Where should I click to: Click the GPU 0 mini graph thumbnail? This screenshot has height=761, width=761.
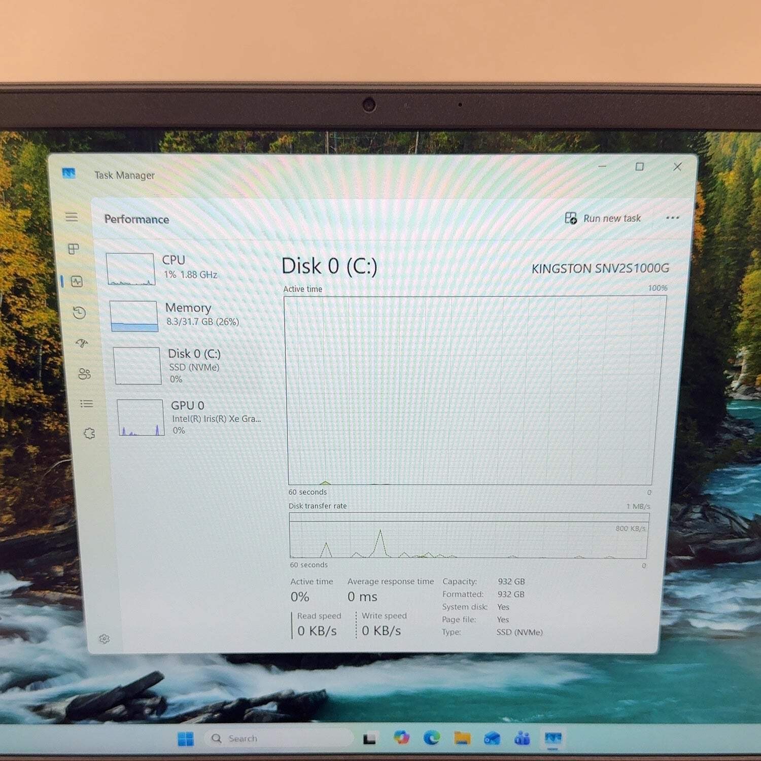[141, 418]
